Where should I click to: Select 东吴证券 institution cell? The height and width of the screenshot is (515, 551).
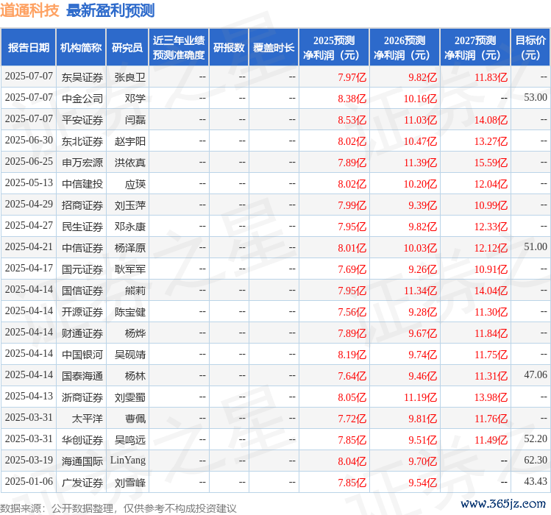(x=82, y=77)
